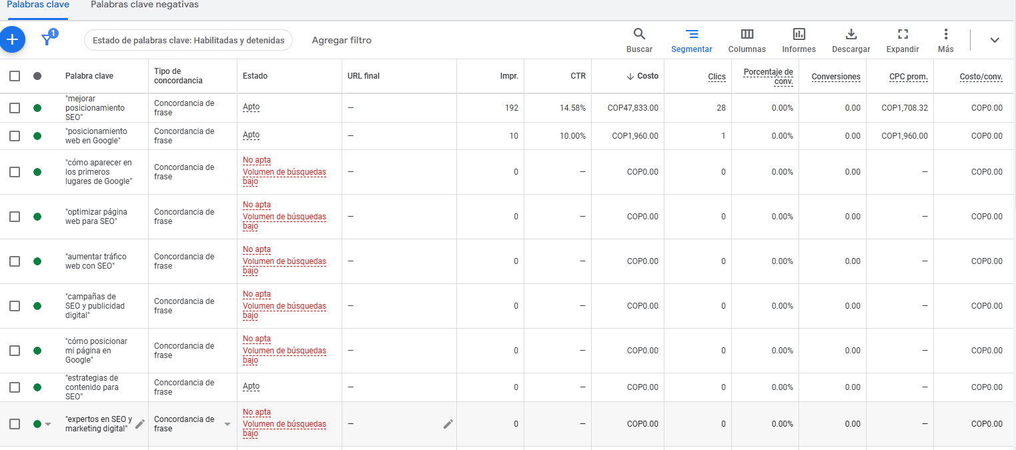Open the Informes reports icon
The width and height of the screenshot is (1016, 450).
pos(799,35)
